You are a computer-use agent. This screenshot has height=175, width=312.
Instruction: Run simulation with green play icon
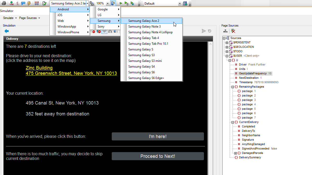point(121,3)
